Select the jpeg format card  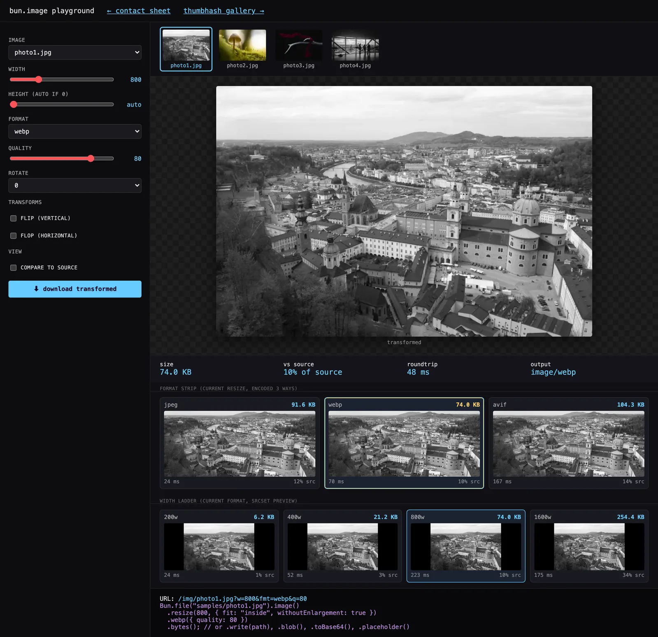click(239, 443)
